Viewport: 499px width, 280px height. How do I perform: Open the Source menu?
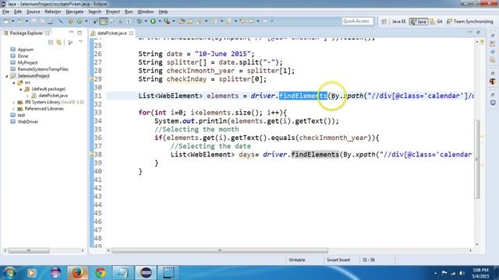[x=33, y=12]
